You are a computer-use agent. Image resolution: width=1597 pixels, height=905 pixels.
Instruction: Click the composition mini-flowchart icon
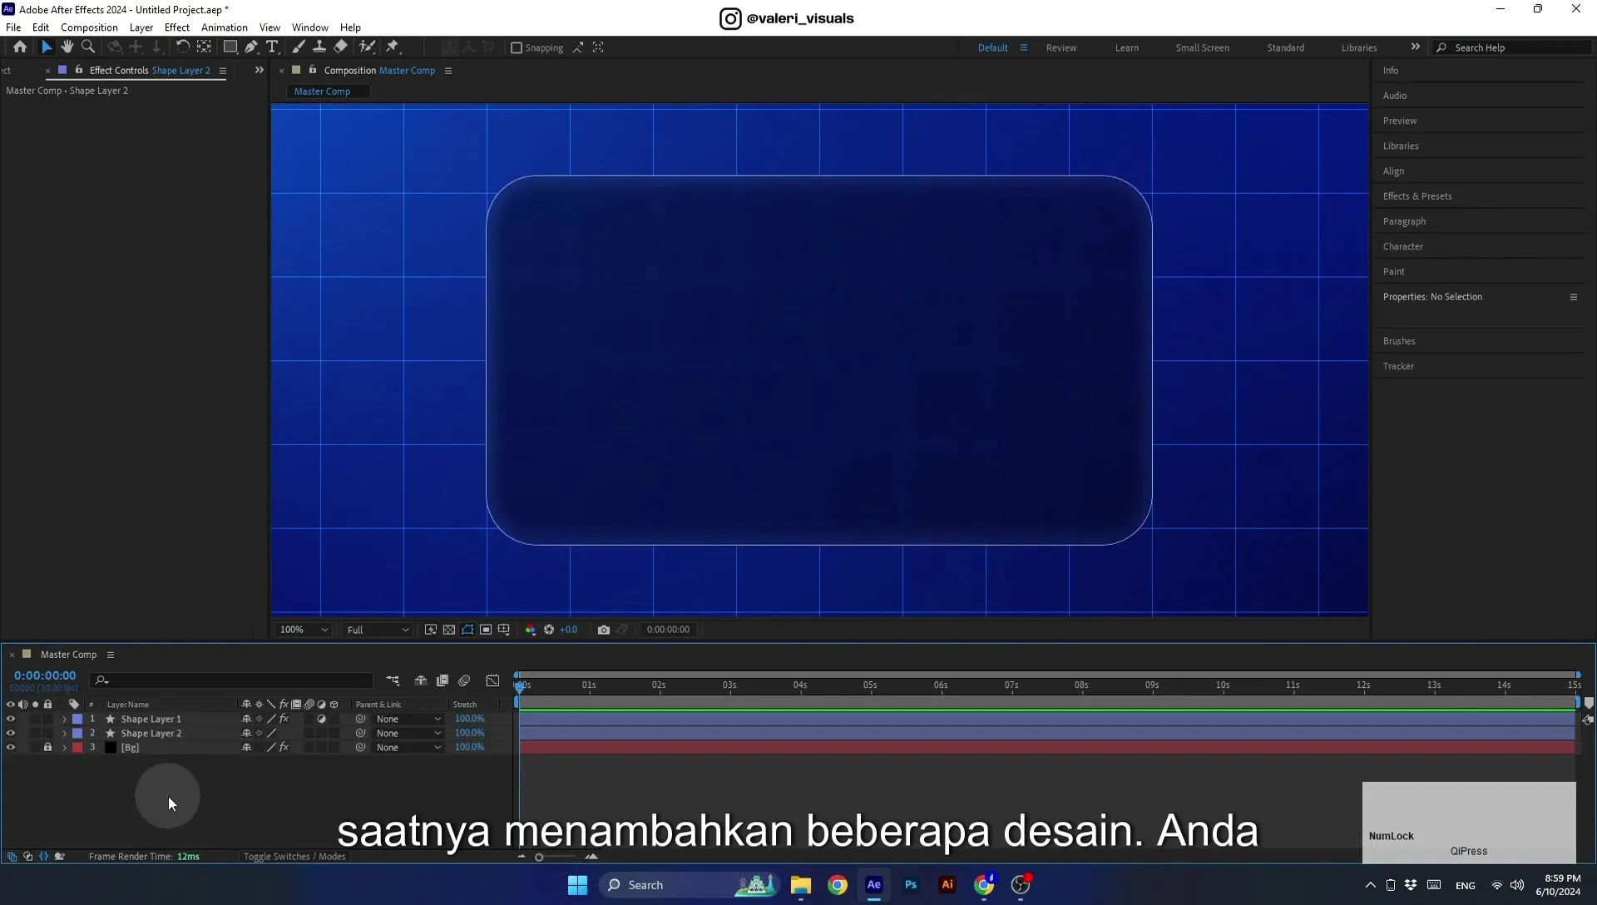[x=393, y=680]
